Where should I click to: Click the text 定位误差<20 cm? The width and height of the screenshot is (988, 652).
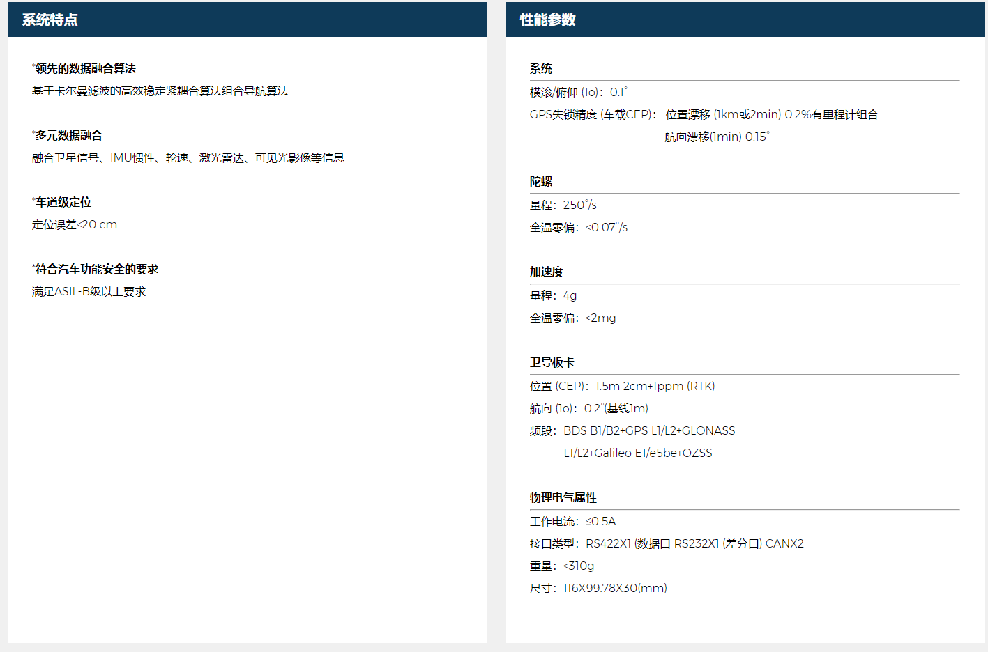(75, 225)
